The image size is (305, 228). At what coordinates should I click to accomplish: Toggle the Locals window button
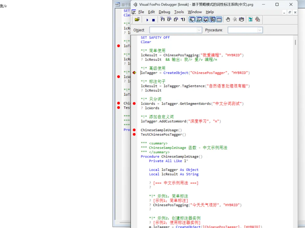coord(206,19)
